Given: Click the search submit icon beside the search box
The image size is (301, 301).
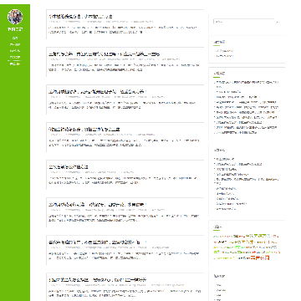Looking at the screenshot, I should 278,22.
